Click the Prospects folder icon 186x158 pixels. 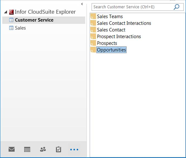[93, 43]
